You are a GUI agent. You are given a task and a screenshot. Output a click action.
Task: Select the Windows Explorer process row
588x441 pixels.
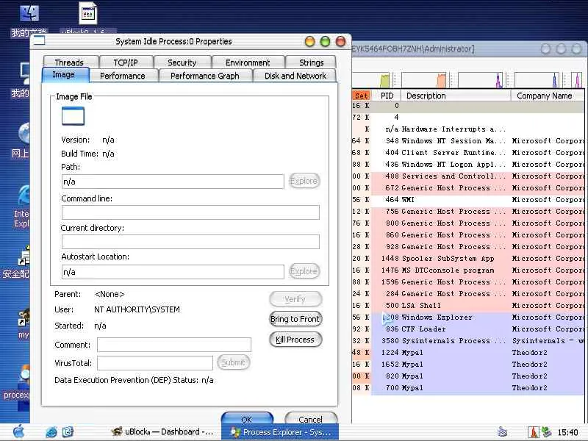click(x=468, y=318)
